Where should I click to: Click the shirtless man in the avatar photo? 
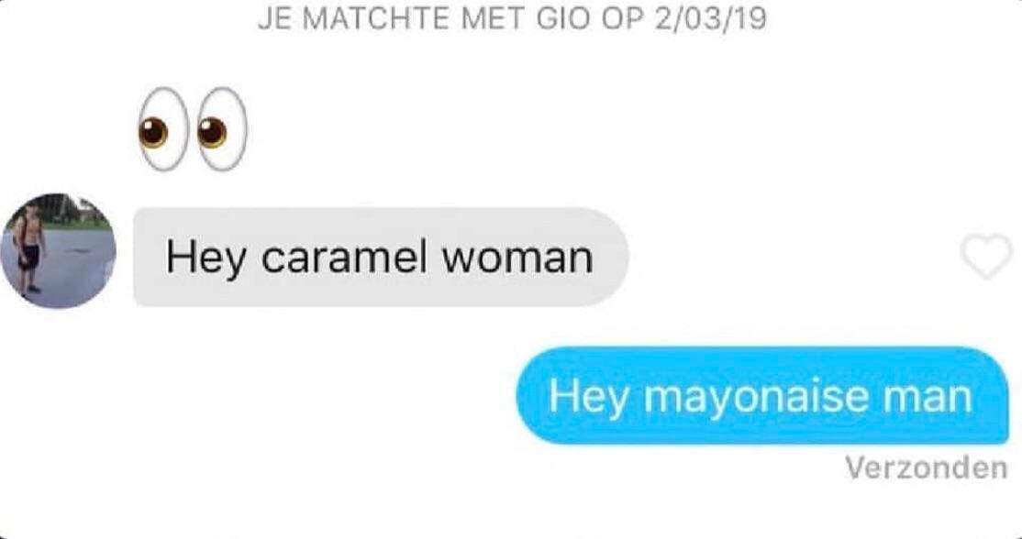pyautogui.click(x=29, y=249)
